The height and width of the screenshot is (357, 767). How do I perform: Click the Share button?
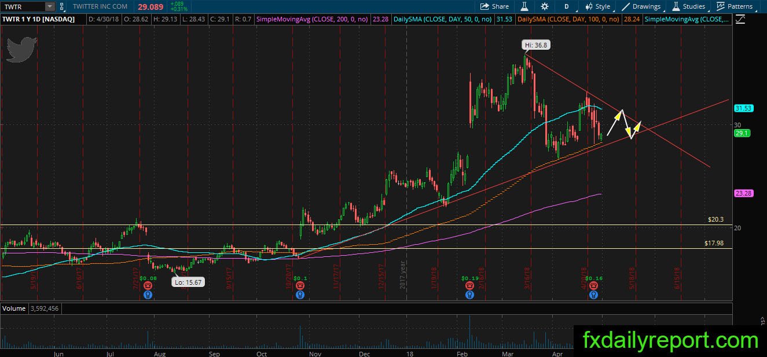pyautogui.click(x=494, y=6)
